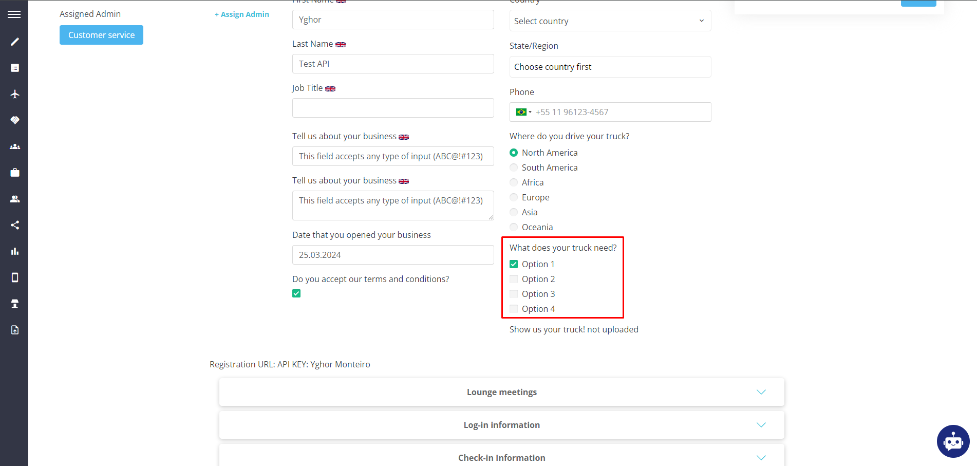Select the South America radio button
977x466 pixels.
[x=514, y=167]
